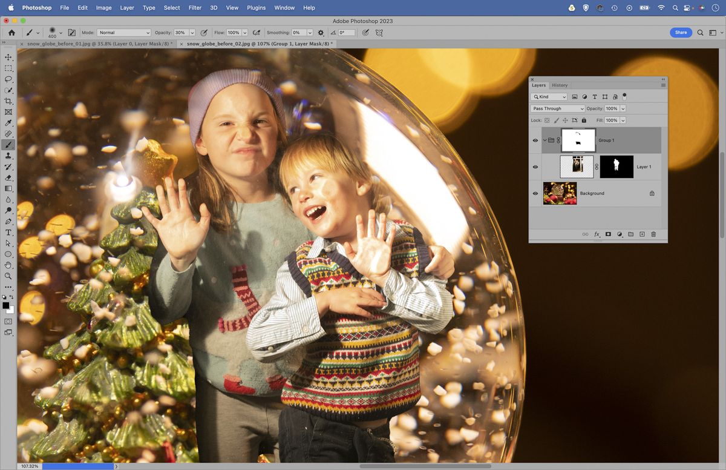726x470 pixels.
Task: Toggle Group 1 visibility
Action: point(535,140)
